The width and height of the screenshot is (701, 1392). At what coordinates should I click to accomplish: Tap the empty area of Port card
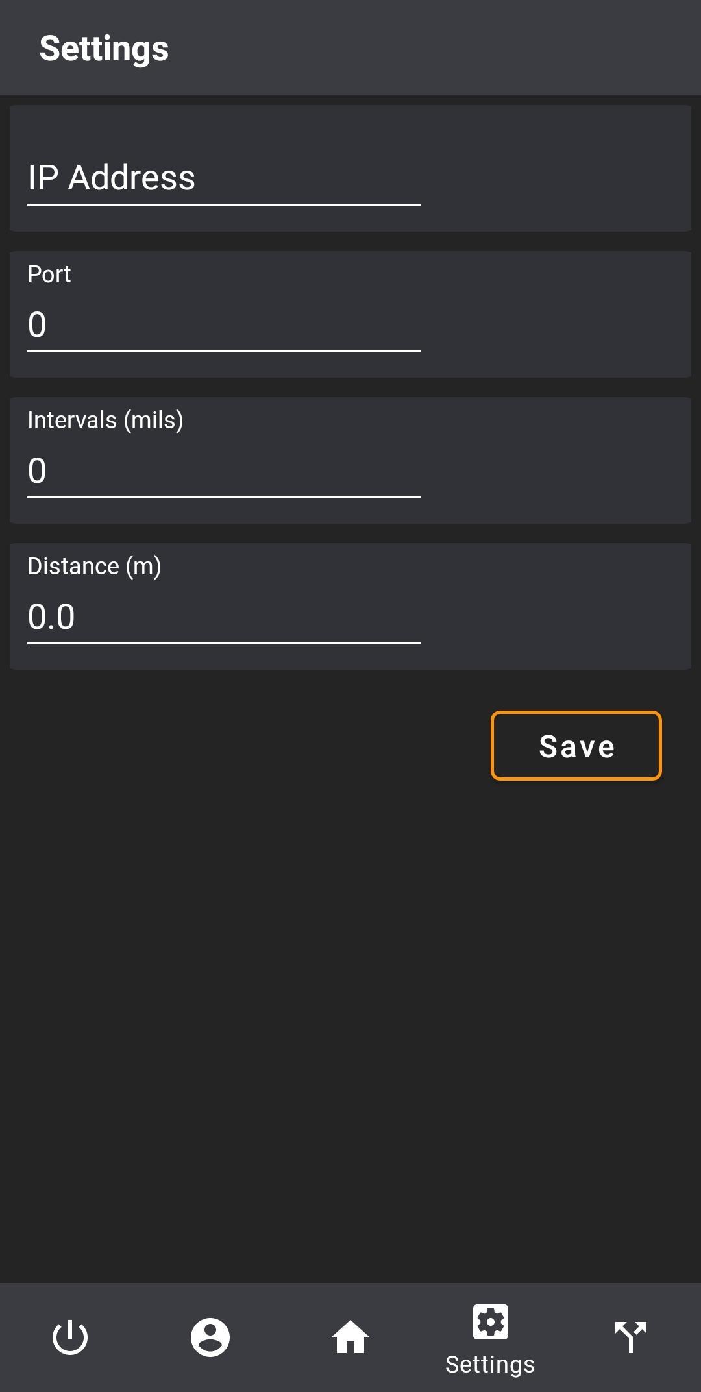click(555, 315)
